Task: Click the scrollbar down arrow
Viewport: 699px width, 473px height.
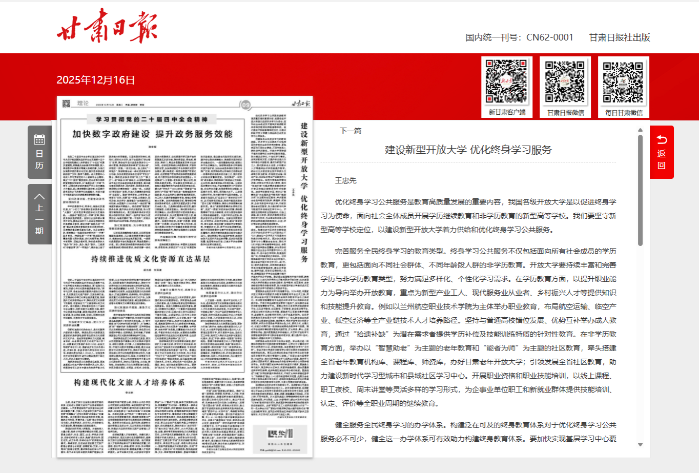Action: click(x=640, y=445)
